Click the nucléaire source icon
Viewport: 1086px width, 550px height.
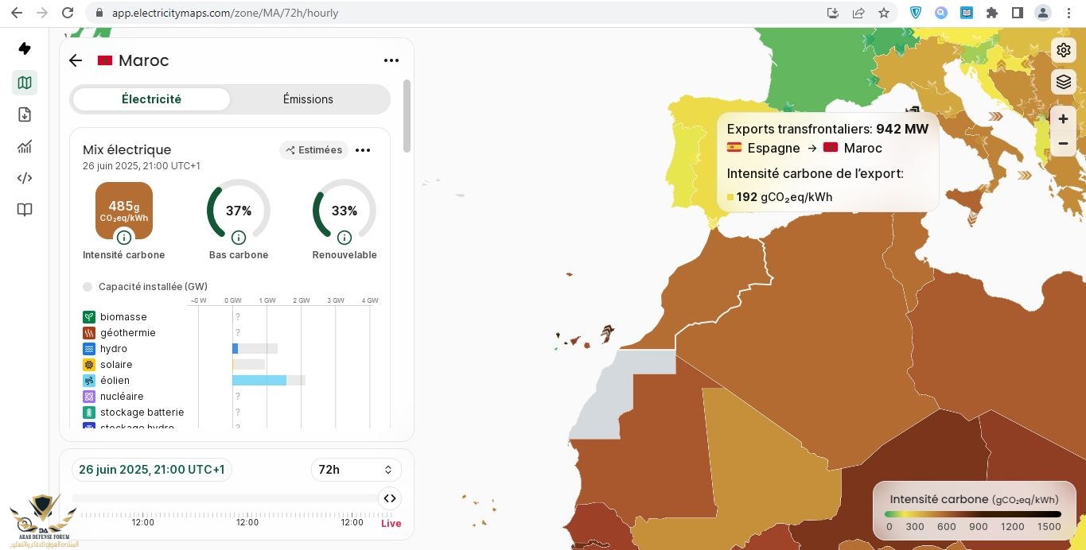[89, 397]
